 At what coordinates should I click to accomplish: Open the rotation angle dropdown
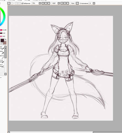tap(59, 3)
